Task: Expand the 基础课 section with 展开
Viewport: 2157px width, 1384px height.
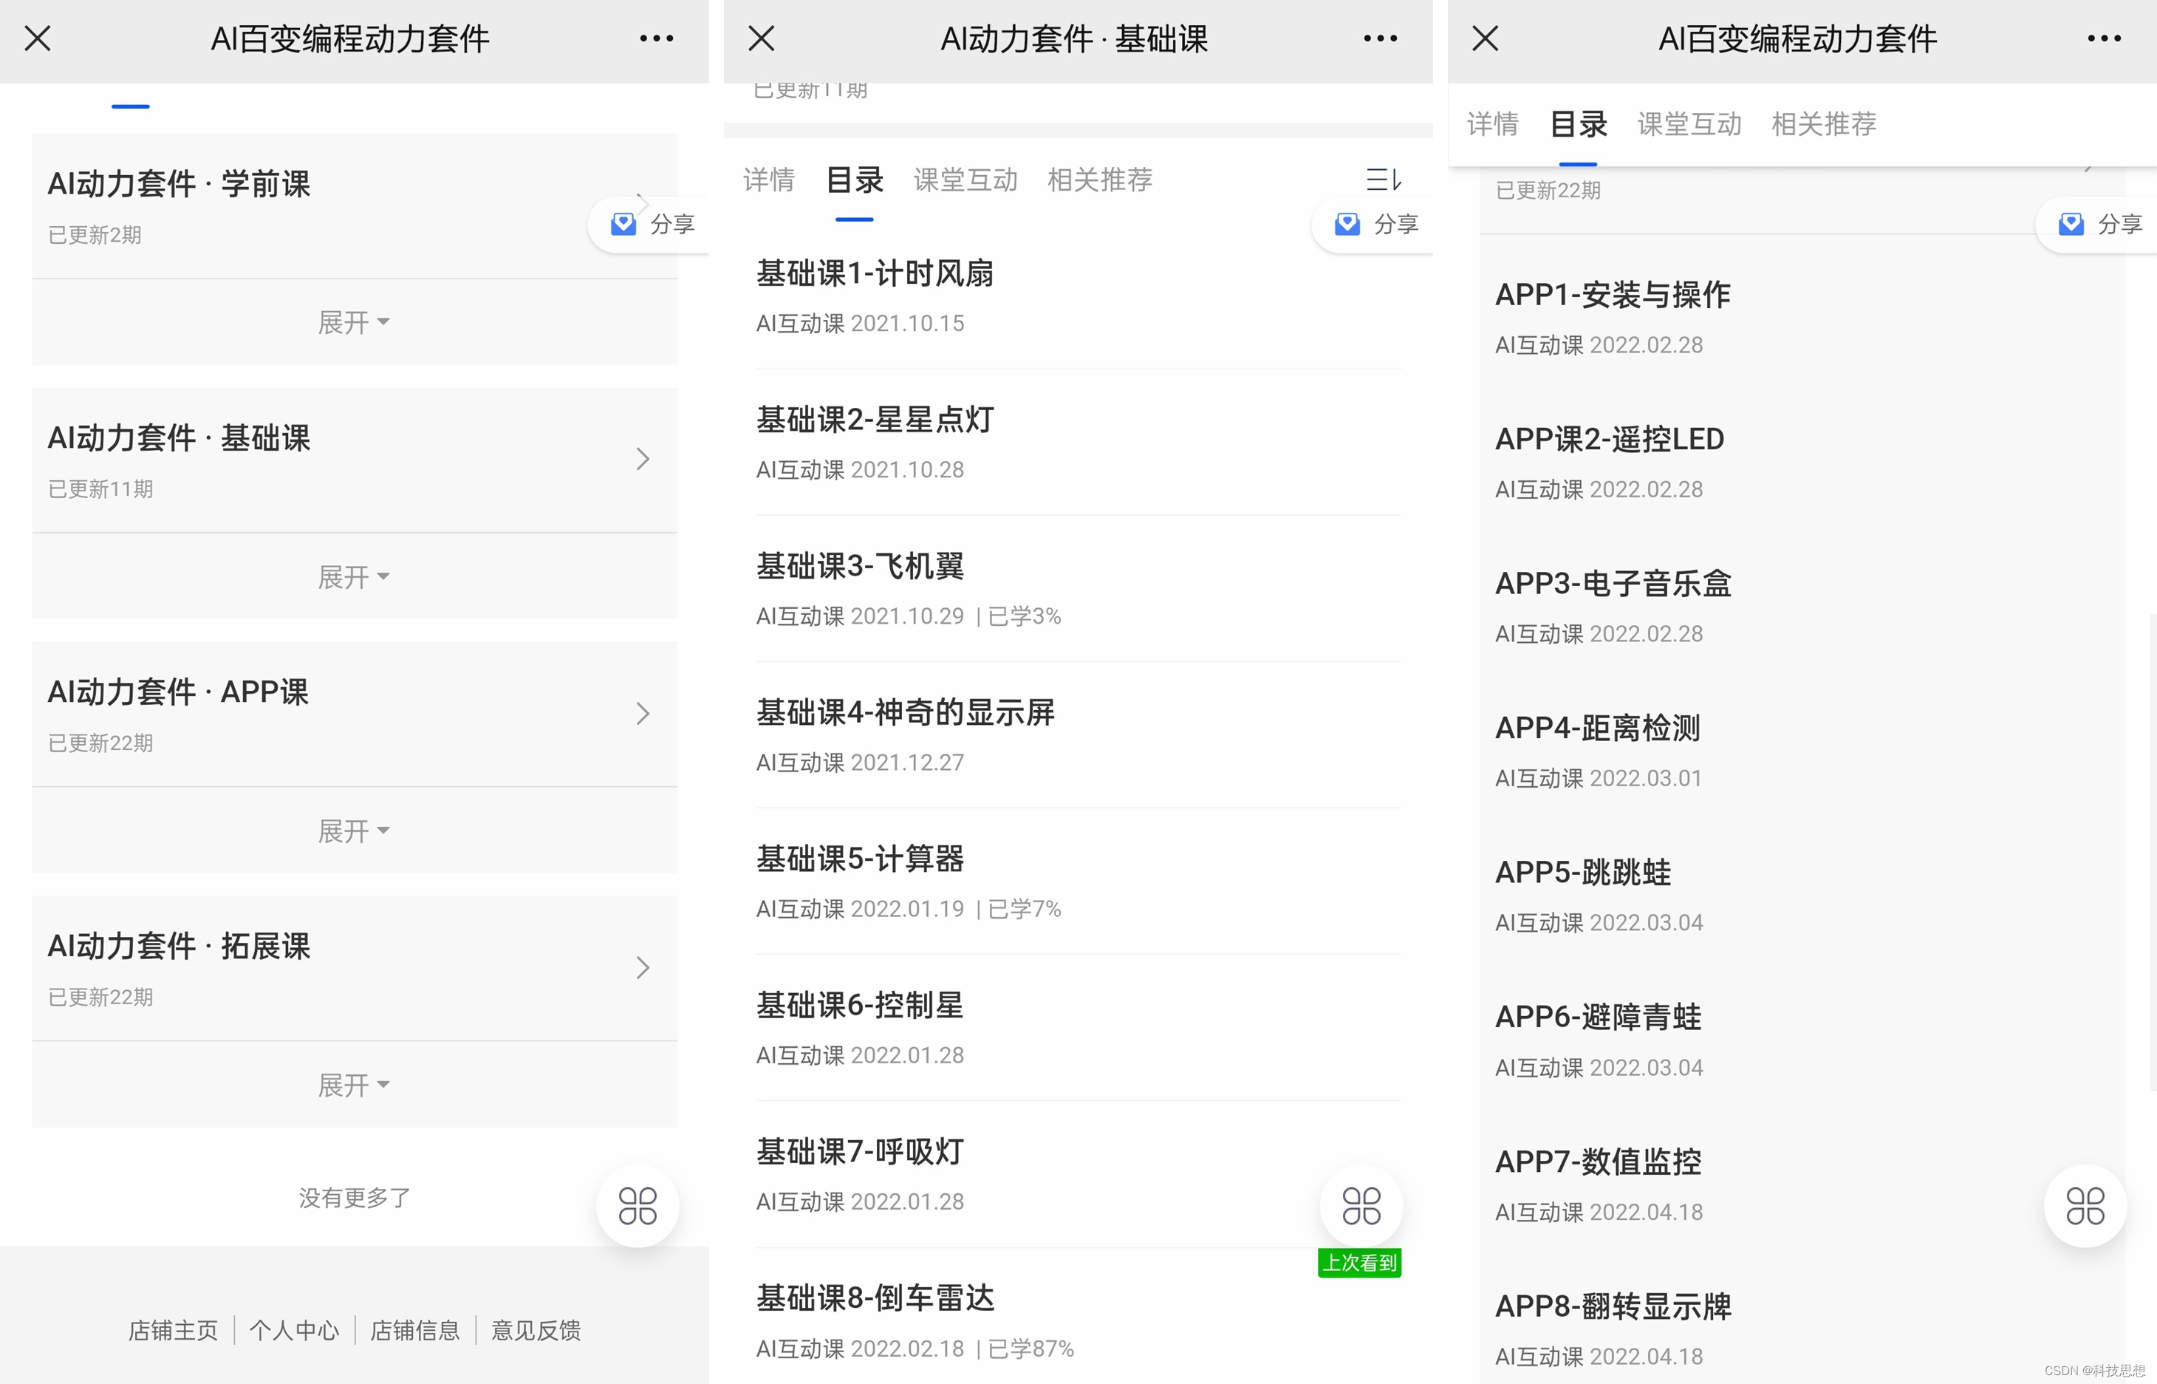Action: point(354,576)
